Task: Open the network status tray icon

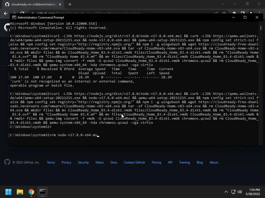Action: (233, 192)
